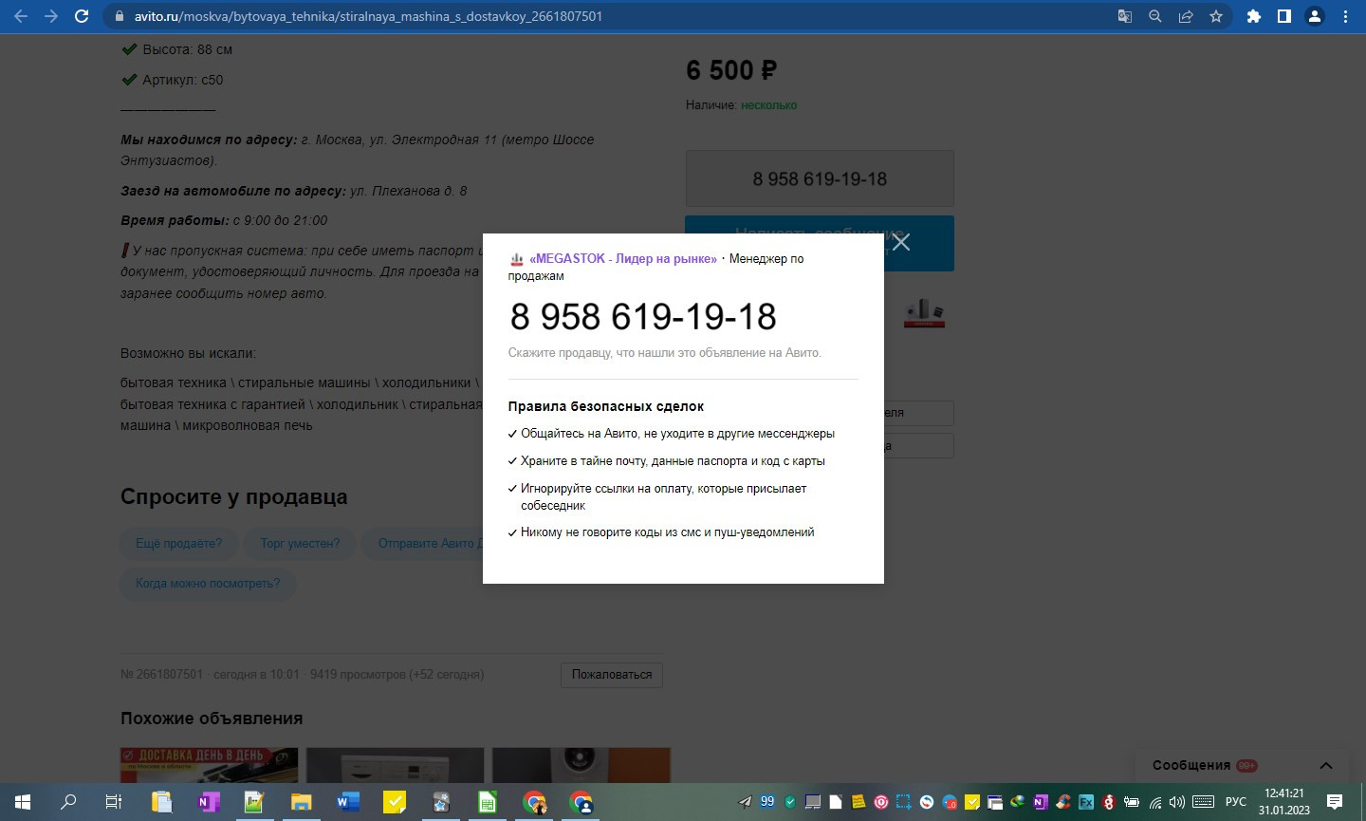Viewport: 1366px width, 821px height.
Task: Open similar ad with 'Доставка день в день' banner
Action: [x=209, y=765]
